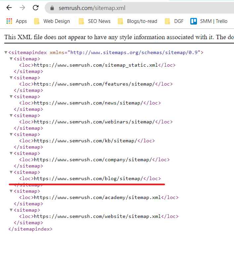
Task: Open the Blogs/to-read bookmarks folder
Action: coord(137,21)
